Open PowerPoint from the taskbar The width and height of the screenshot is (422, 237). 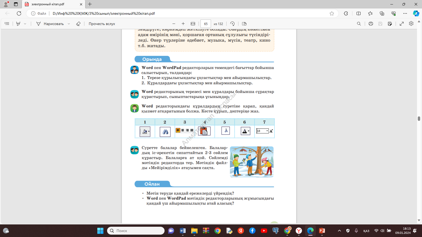point(322,231)
